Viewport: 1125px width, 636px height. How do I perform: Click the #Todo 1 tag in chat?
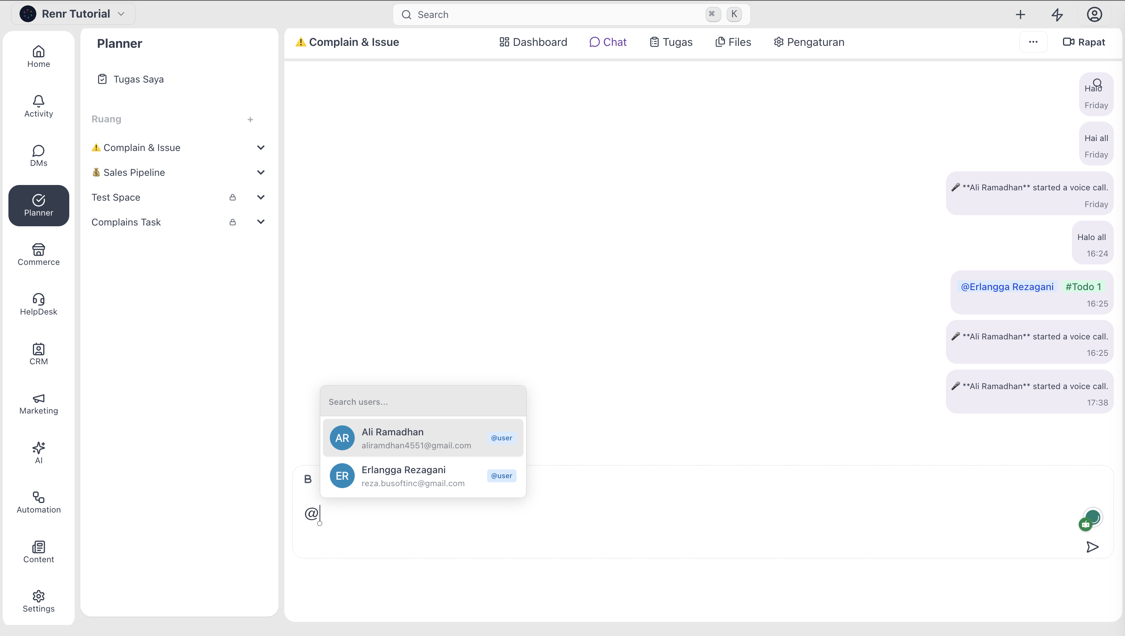(1083, 287)
